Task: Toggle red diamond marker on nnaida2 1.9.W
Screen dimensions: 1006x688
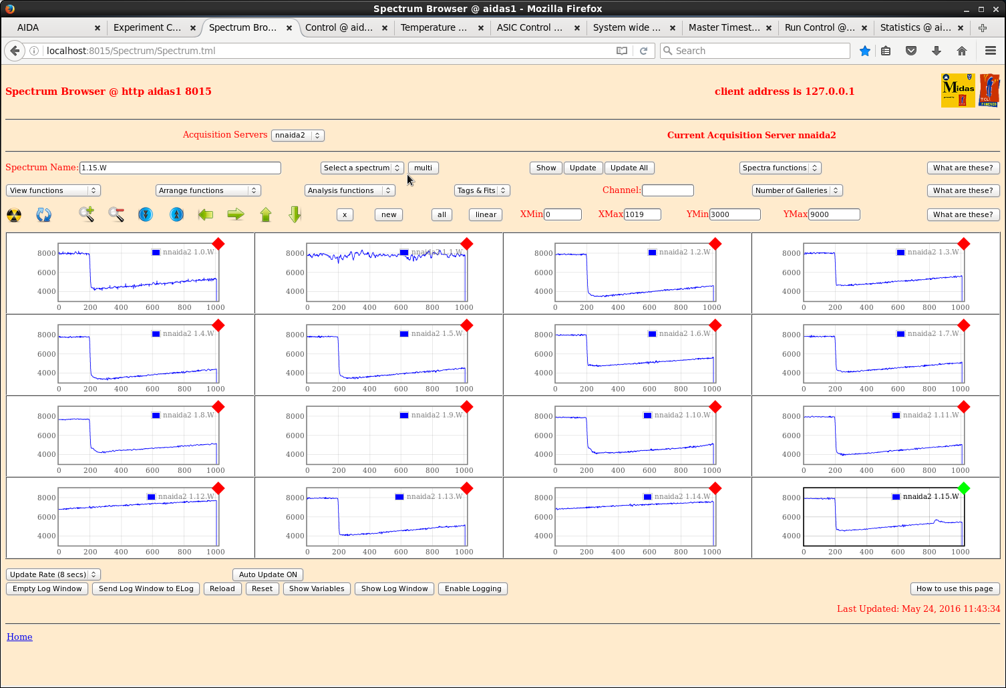Action: pos(466,407)
